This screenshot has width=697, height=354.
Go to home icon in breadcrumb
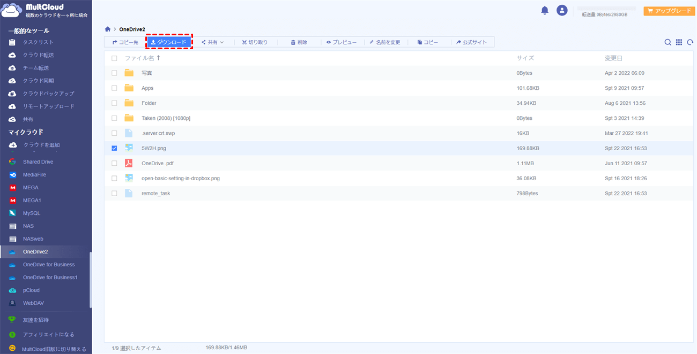(x=108, y=29)
